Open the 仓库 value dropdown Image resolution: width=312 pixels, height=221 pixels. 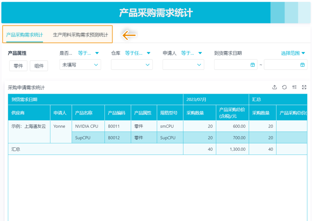pos(132,65)
